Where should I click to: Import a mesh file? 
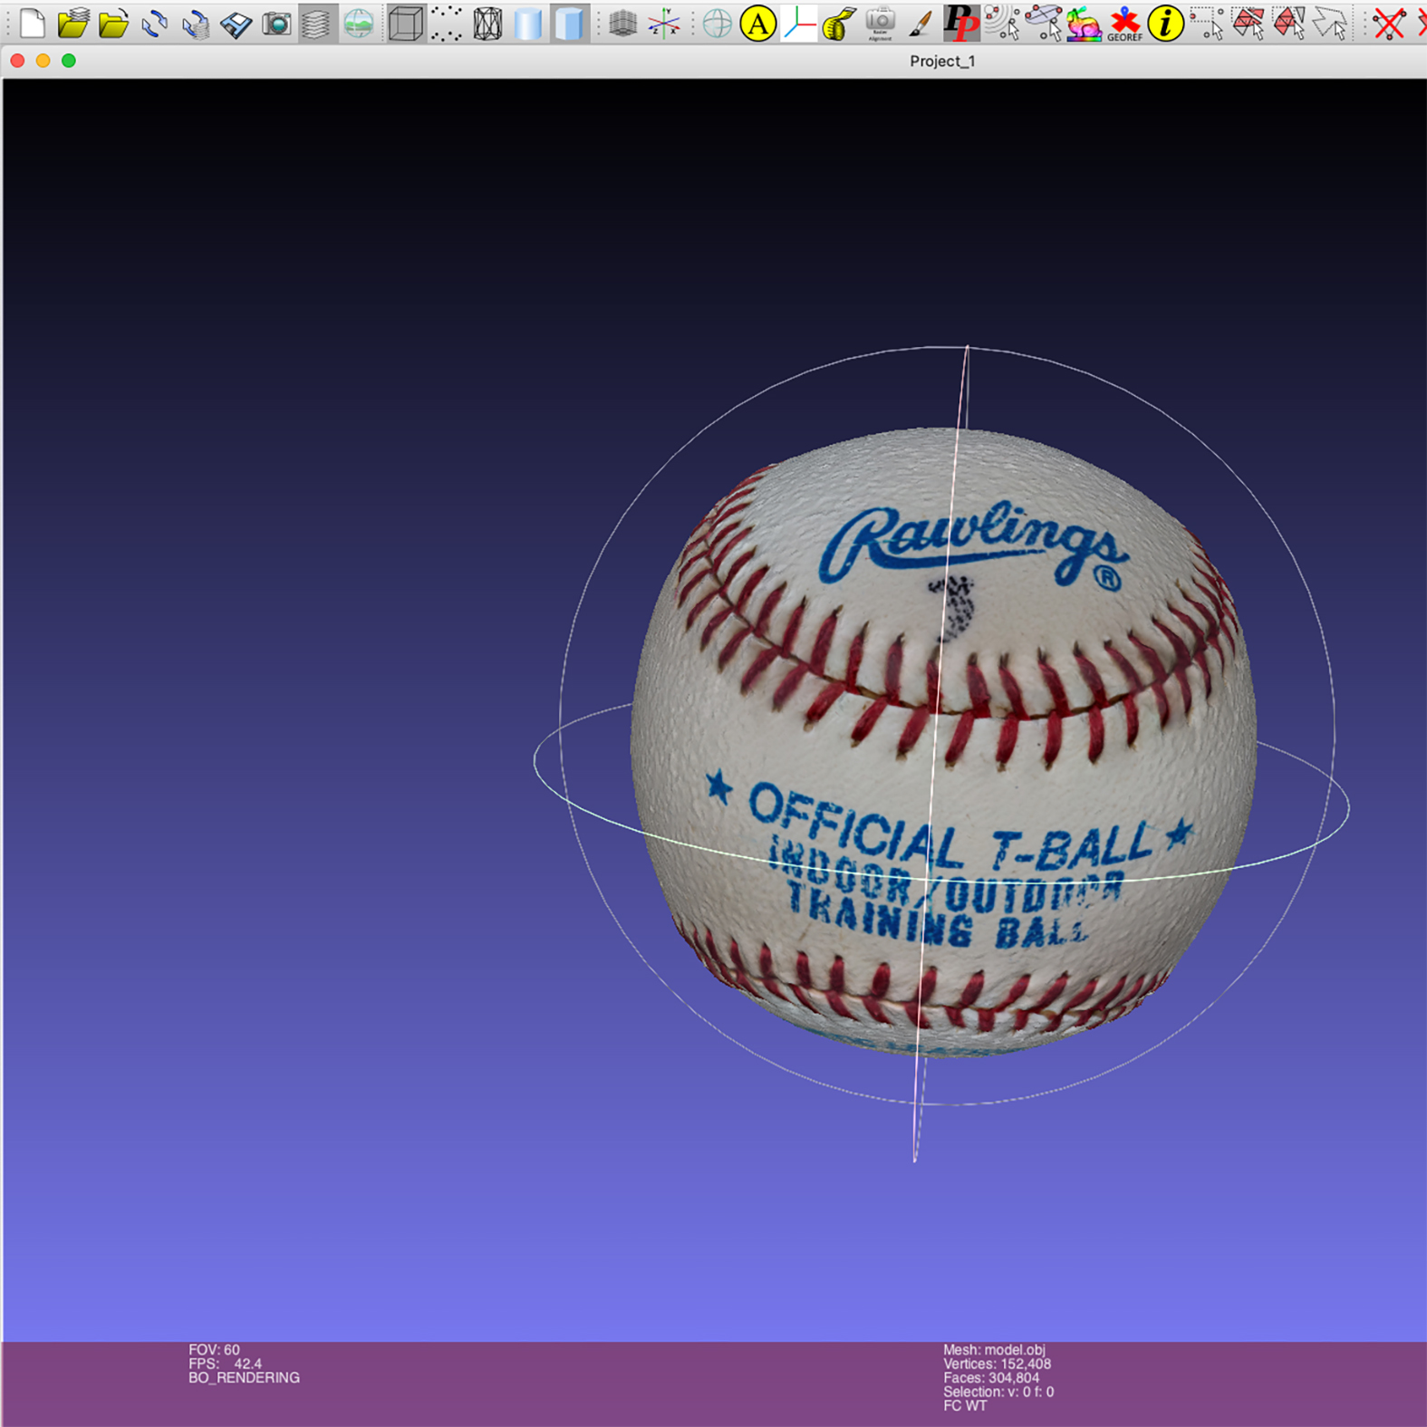[x=113, y=24]
